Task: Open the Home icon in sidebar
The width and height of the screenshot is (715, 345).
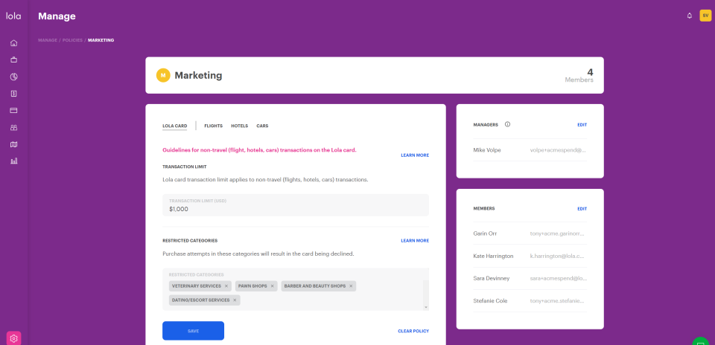Action: click(x=13, y=43)
